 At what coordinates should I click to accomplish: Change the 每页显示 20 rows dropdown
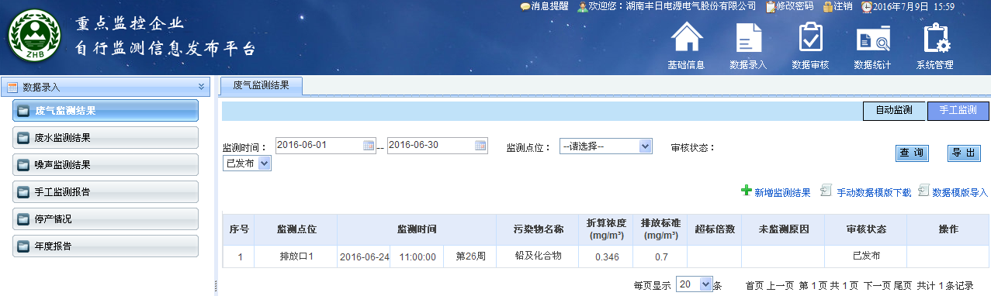(x=695, y=284)
